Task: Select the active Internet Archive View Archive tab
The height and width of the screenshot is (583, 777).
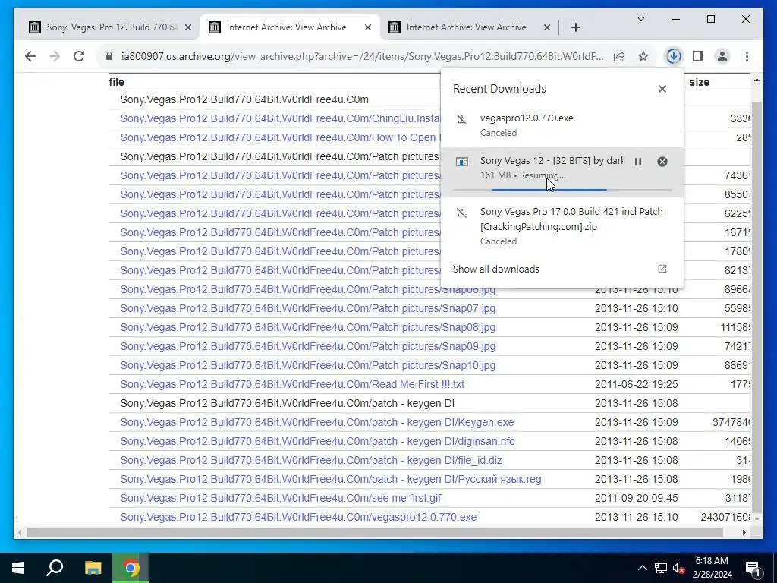Action: (290, 27)
